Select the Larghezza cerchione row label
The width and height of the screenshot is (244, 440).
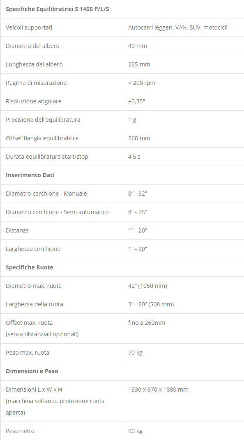(33, 249)
